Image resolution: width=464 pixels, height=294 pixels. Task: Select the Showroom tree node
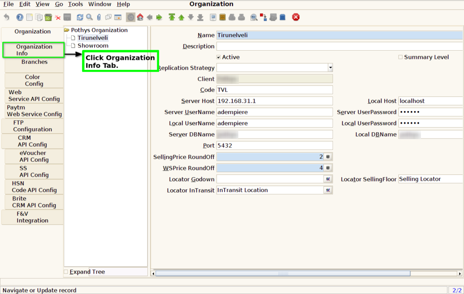[x=92, y=46]
